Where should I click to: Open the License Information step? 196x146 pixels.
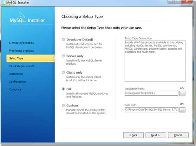click(21, 43)
